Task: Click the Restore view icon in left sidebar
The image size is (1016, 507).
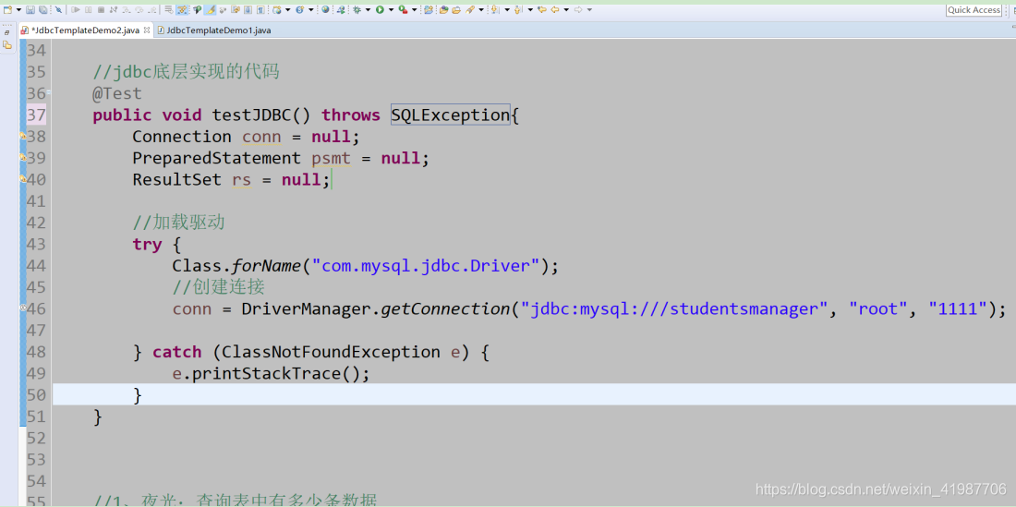Action: point(7,31)
